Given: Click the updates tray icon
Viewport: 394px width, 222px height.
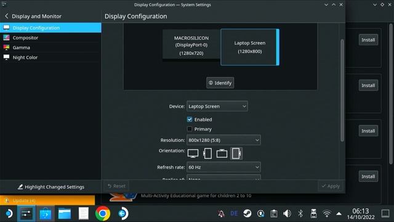Looking at the screenshot, I should pyautogui.click(x=260, y=214).
